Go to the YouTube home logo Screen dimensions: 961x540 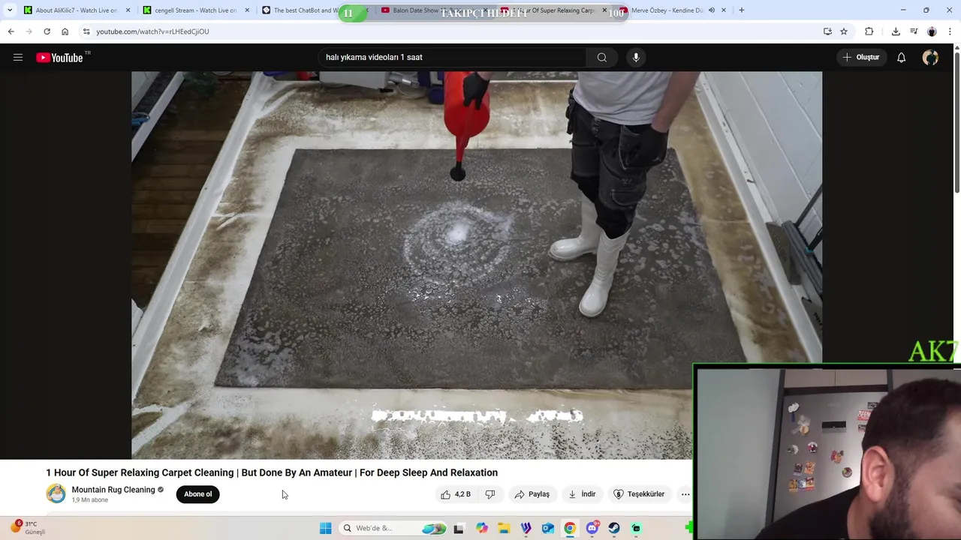59,57
